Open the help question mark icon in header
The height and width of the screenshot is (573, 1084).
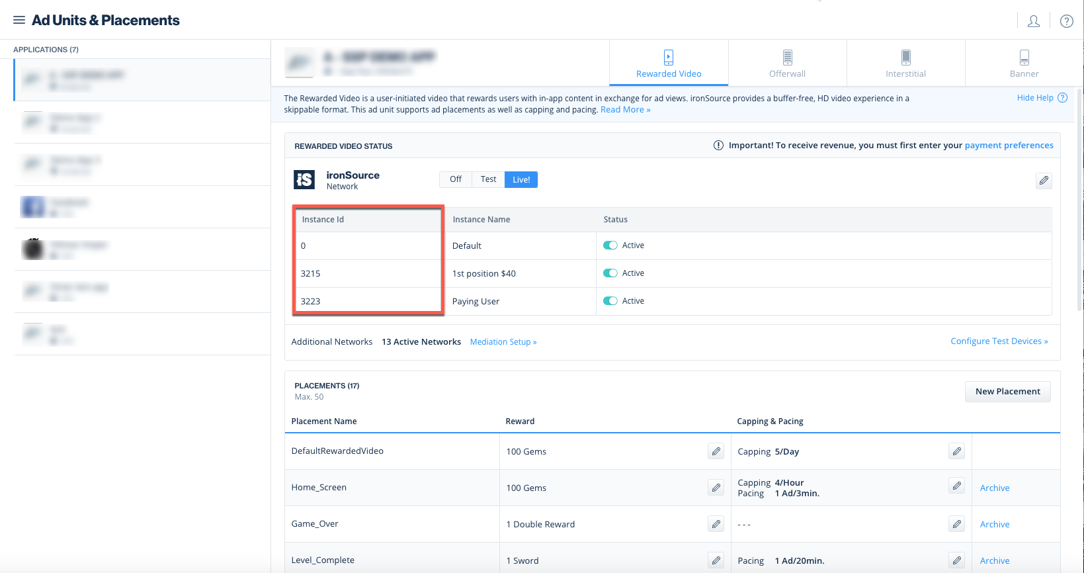pyautogui.click(x=1067, y=21)
